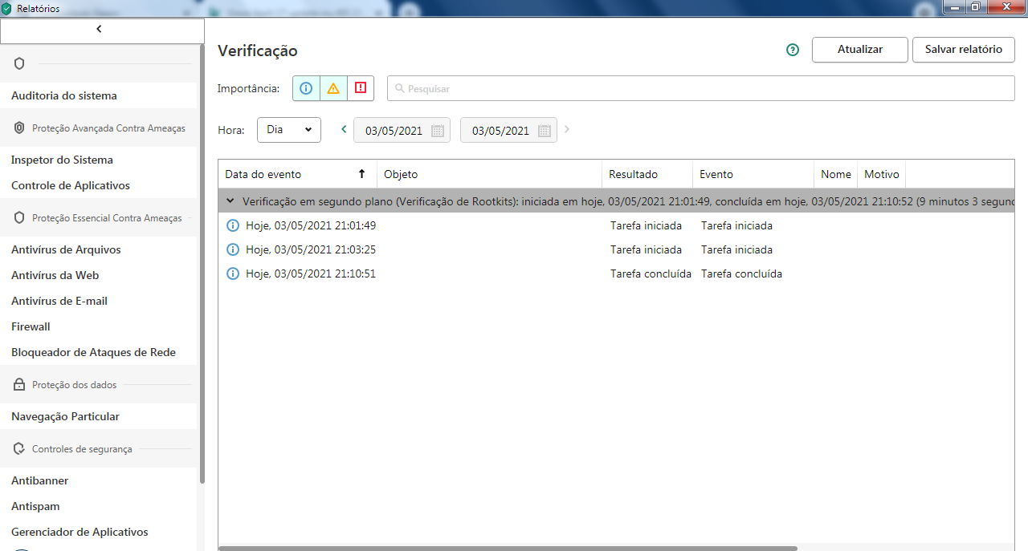Click the Atualizar button
This screenshot has height=551, width=1028.
[860, 50]
